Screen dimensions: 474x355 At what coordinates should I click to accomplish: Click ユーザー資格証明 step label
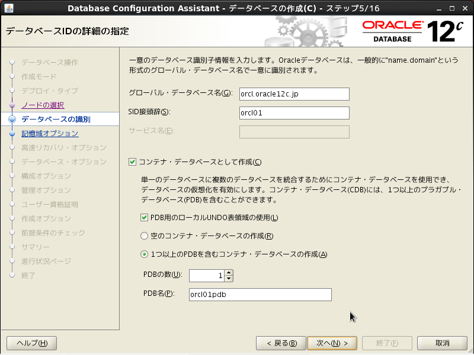50,204
